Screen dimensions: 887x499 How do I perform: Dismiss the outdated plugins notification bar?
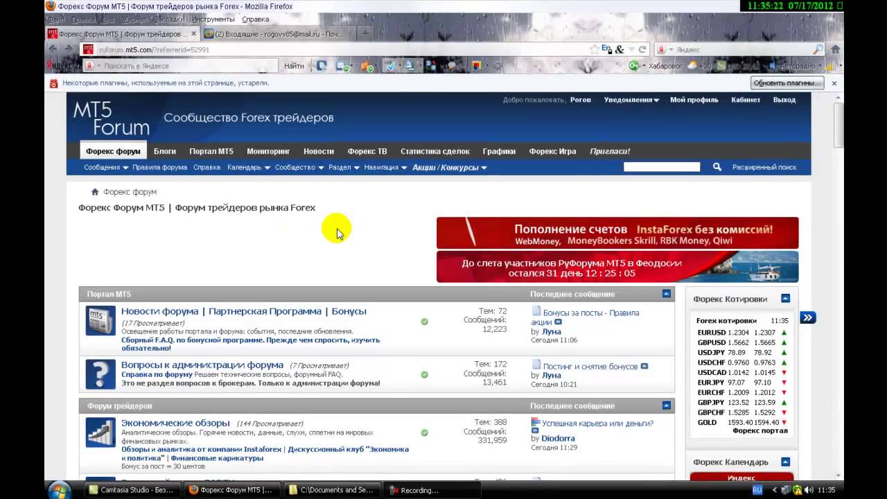tap(834, 83)
